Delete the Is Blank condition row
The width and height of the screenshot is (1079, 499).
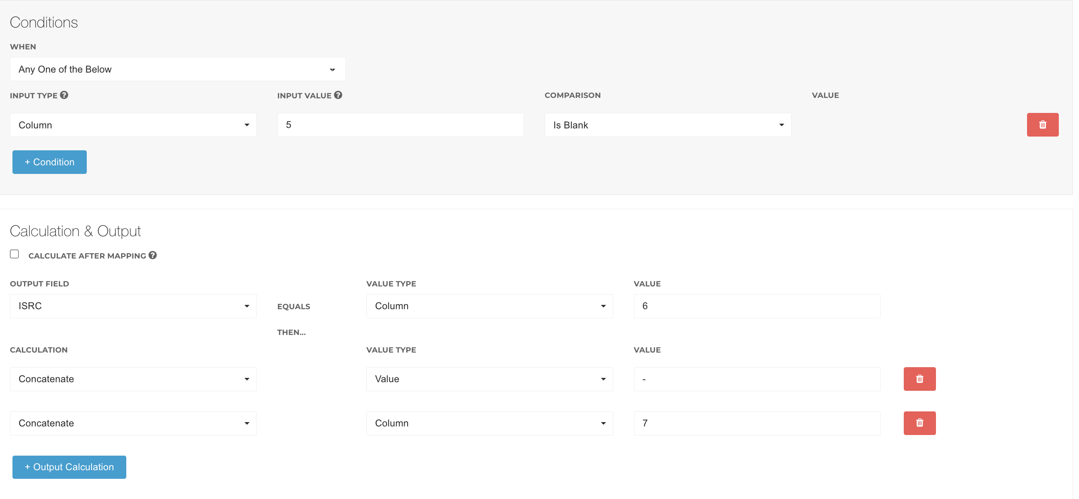[x=1042, y=125]
